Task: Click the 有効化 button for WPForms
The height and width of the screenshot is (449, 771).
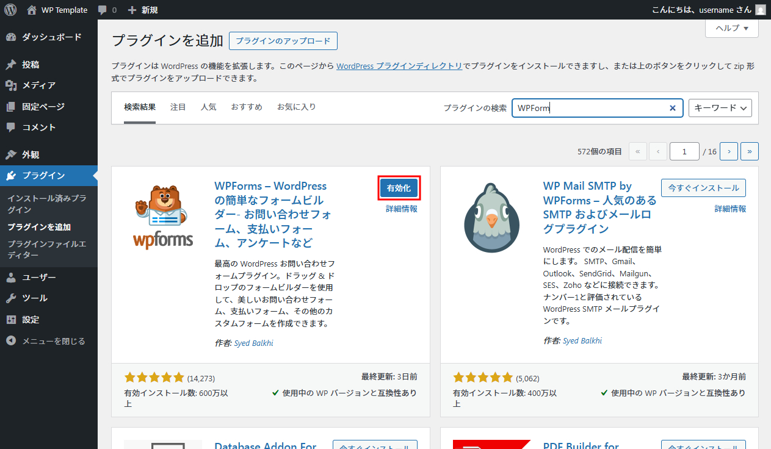Action: 399,189
